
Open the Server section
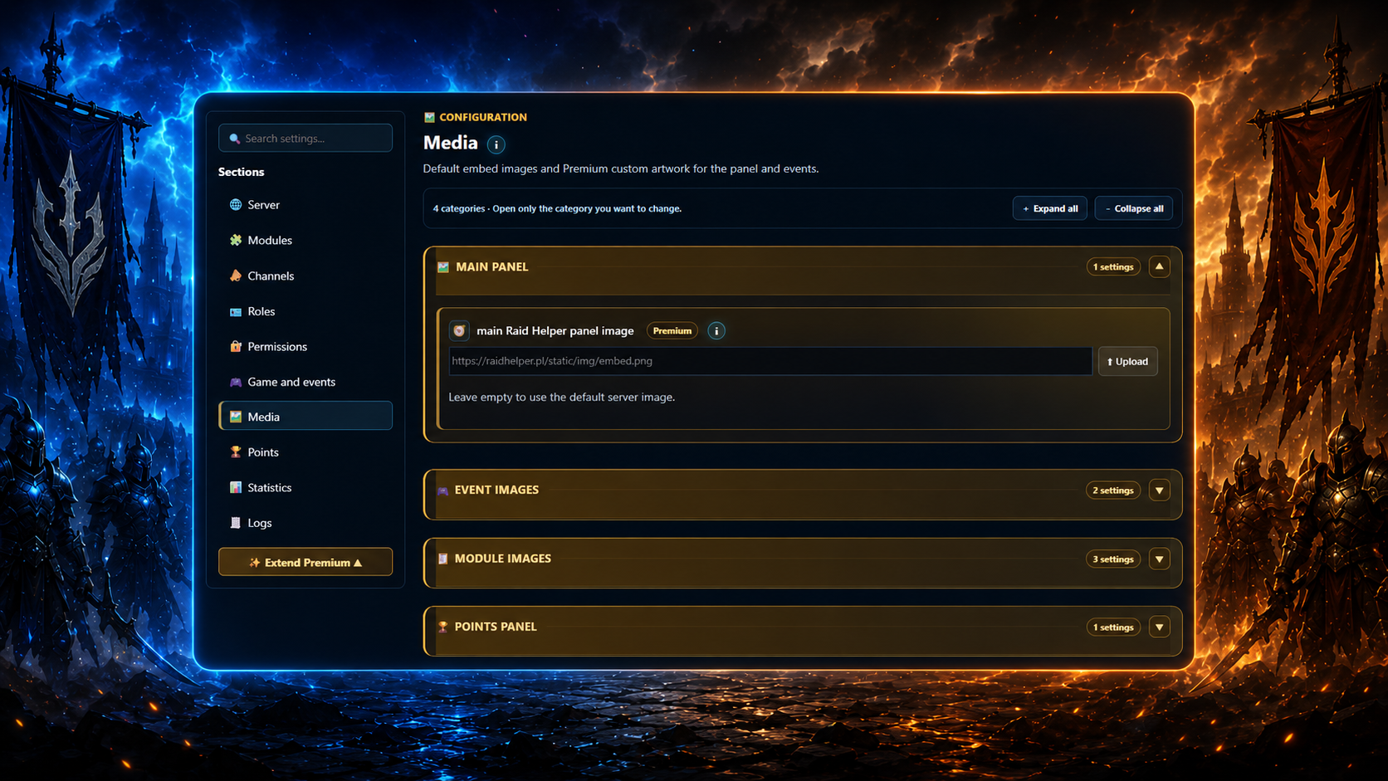point(305,205)
